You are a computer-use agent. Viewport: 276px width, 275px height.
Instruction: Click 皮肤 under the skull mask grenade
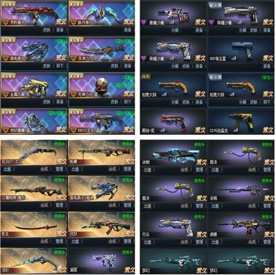[x=114, y=102]
